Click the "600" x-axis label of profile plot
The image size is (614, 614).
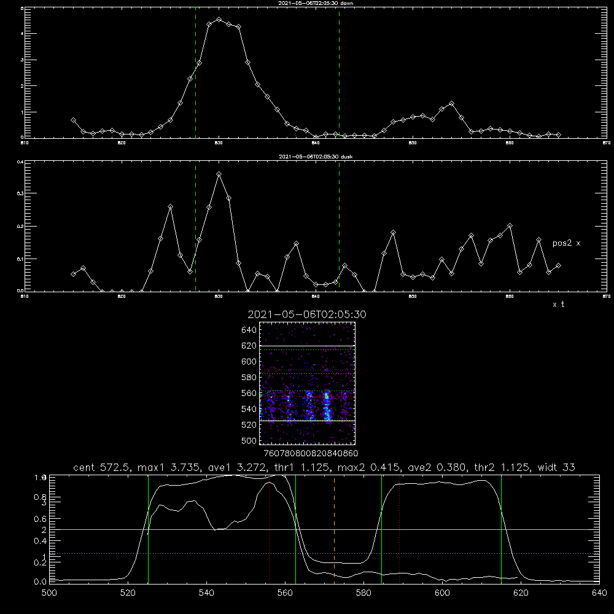click(443, 593)
